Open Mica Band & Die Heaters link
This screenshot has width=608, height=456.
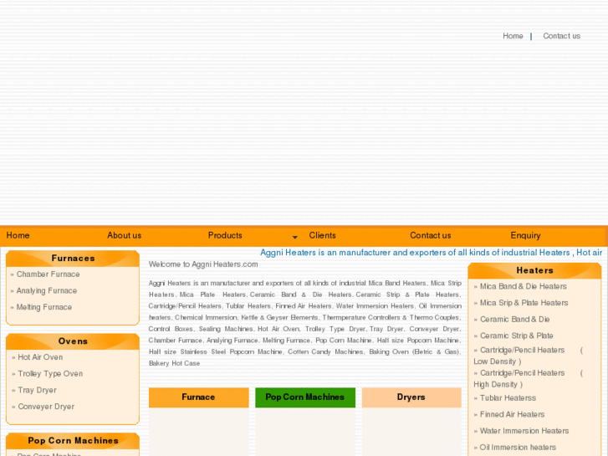coord(523,286)
